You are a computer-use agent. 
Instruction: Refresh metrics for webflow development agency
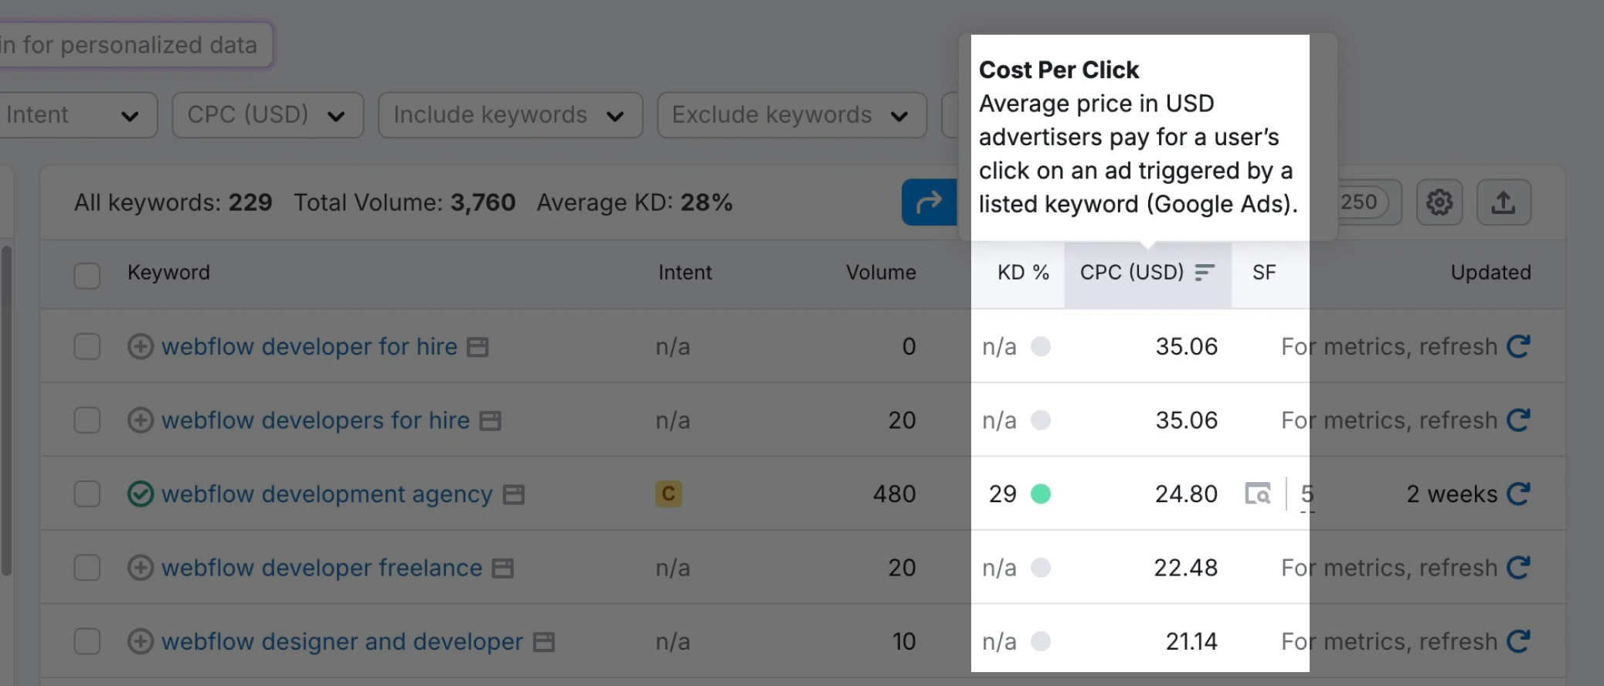(x=1518, y=494)
